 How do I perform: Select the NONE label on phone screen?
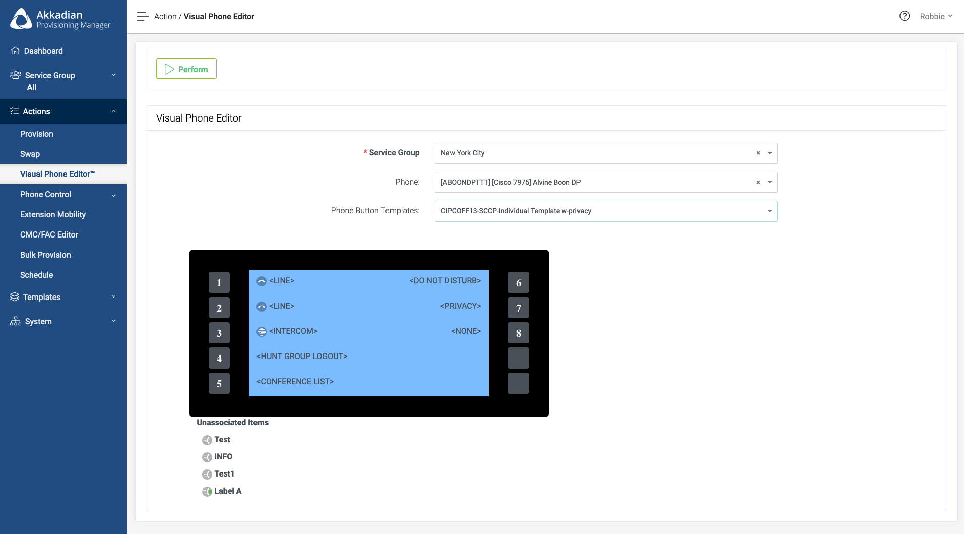[x=466, y=331]
